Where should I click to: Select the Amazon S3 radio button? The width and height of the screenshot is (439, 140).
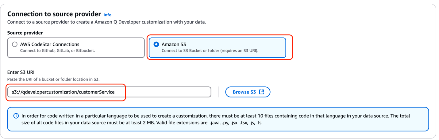click(156, 44)
